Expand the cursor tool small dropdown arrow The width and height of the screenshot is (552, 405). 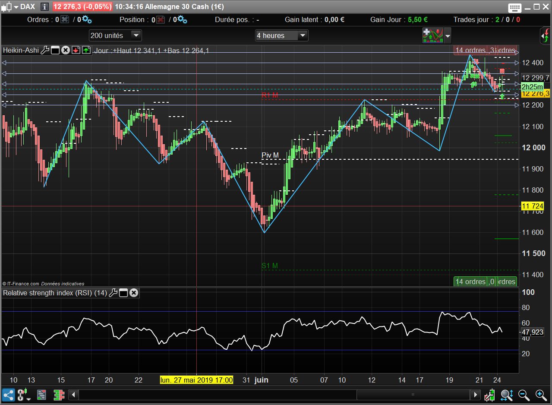coord(28,399)
